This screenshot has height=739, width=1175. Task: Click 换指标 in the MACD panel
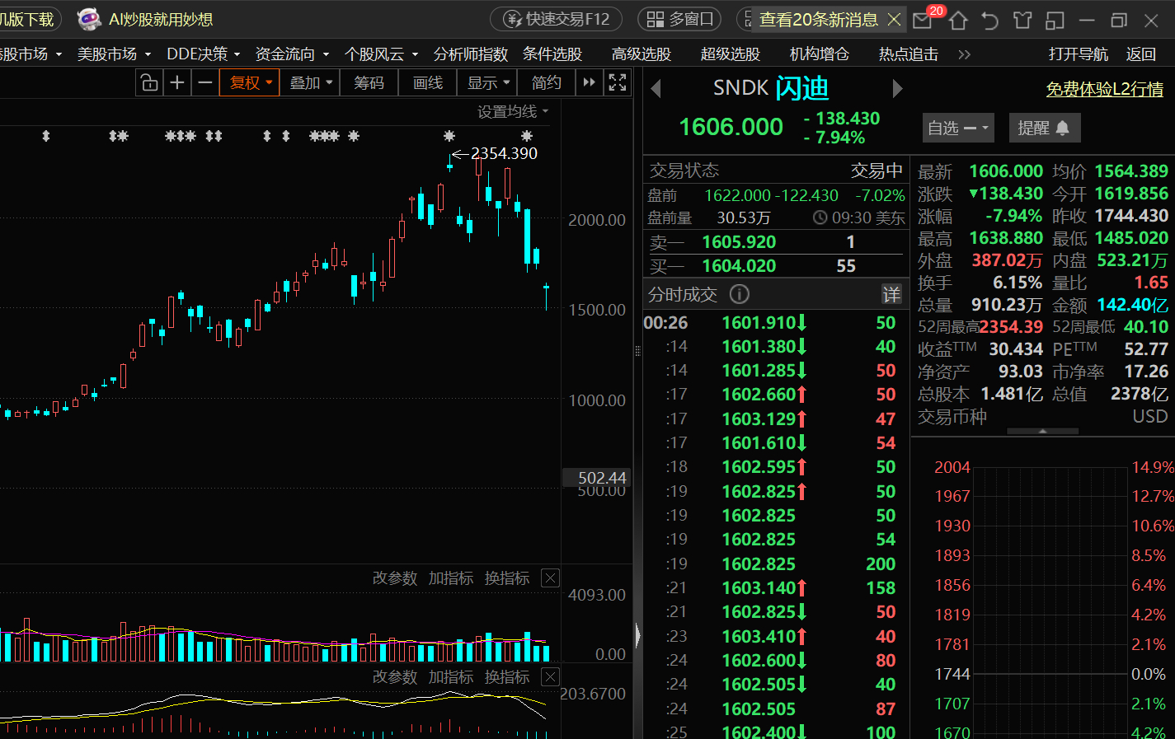[507, 677]
